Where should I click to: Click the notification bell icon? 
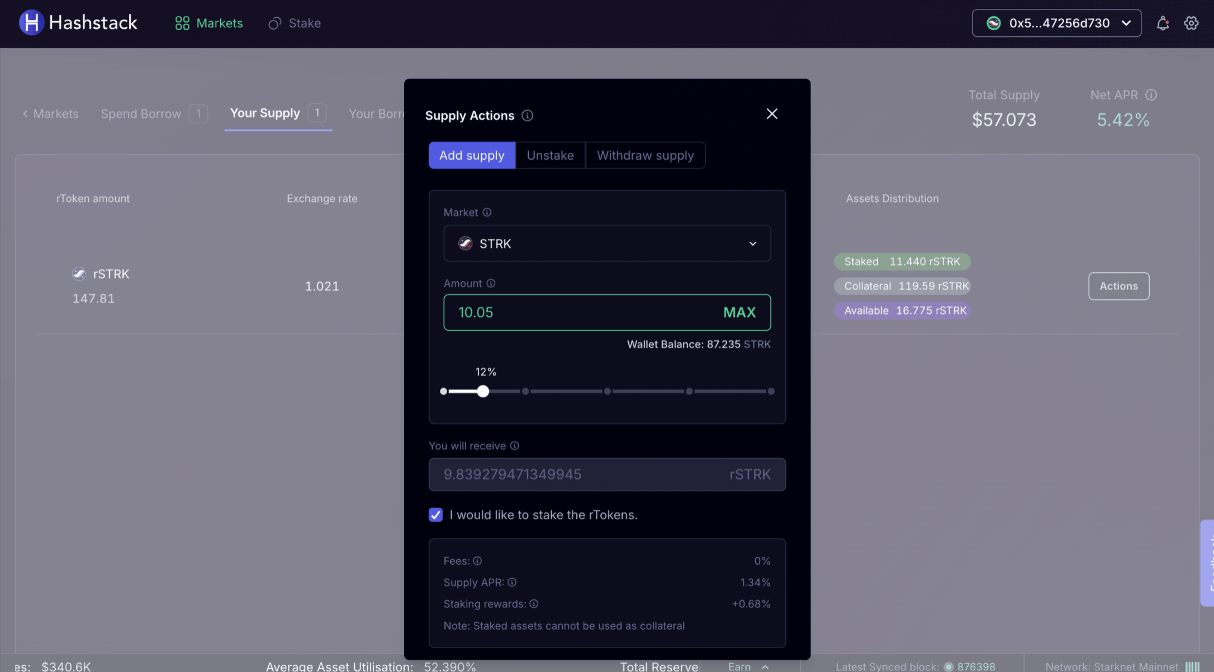pos(1163,23)
